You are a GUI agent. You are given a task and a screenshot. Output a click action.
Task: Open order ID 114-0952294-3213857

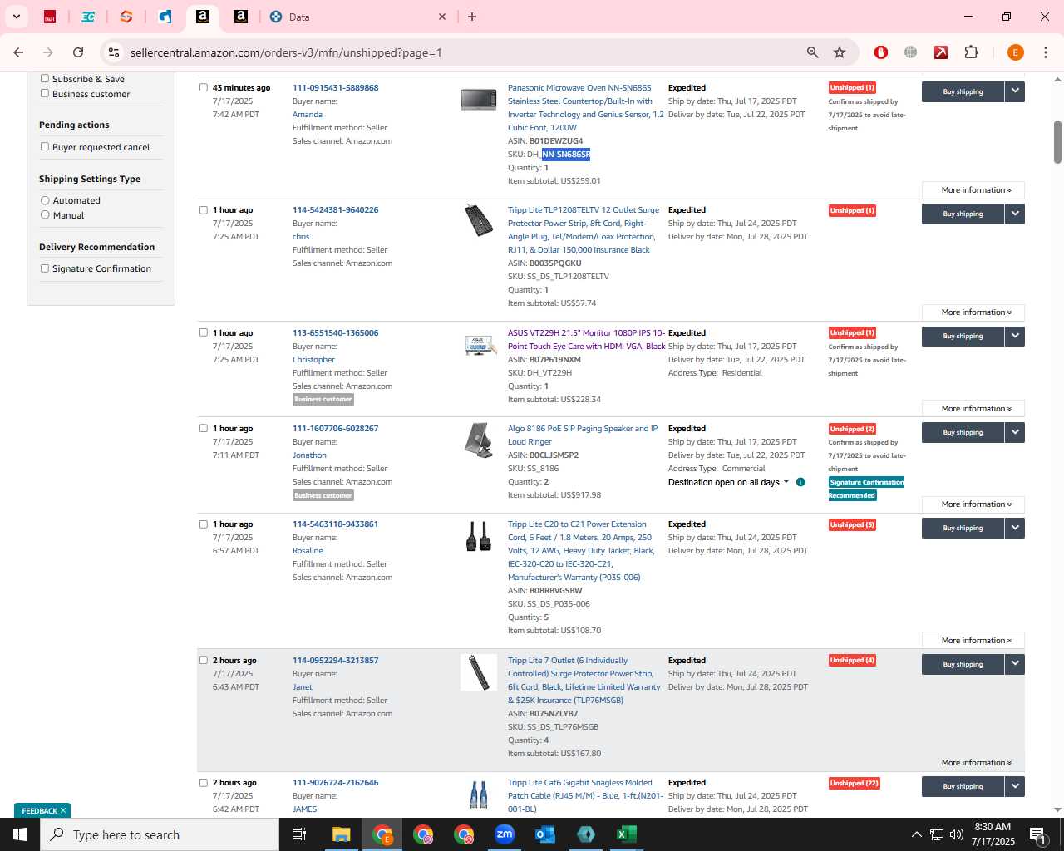[x=335, y=661]
